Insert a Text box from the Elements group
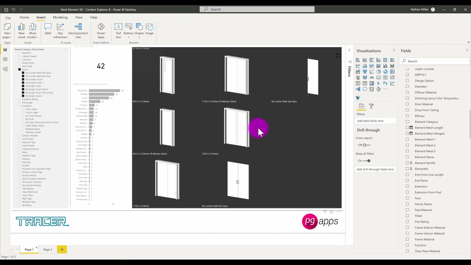The height and width of the screenshot is (265, 471). point(118,29)
